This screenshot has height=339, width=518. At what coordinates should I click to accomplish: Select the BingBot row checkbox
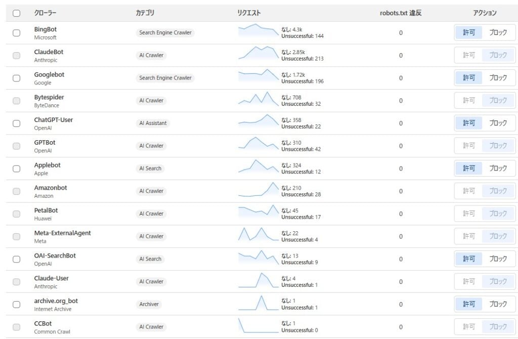coord(17,33)
